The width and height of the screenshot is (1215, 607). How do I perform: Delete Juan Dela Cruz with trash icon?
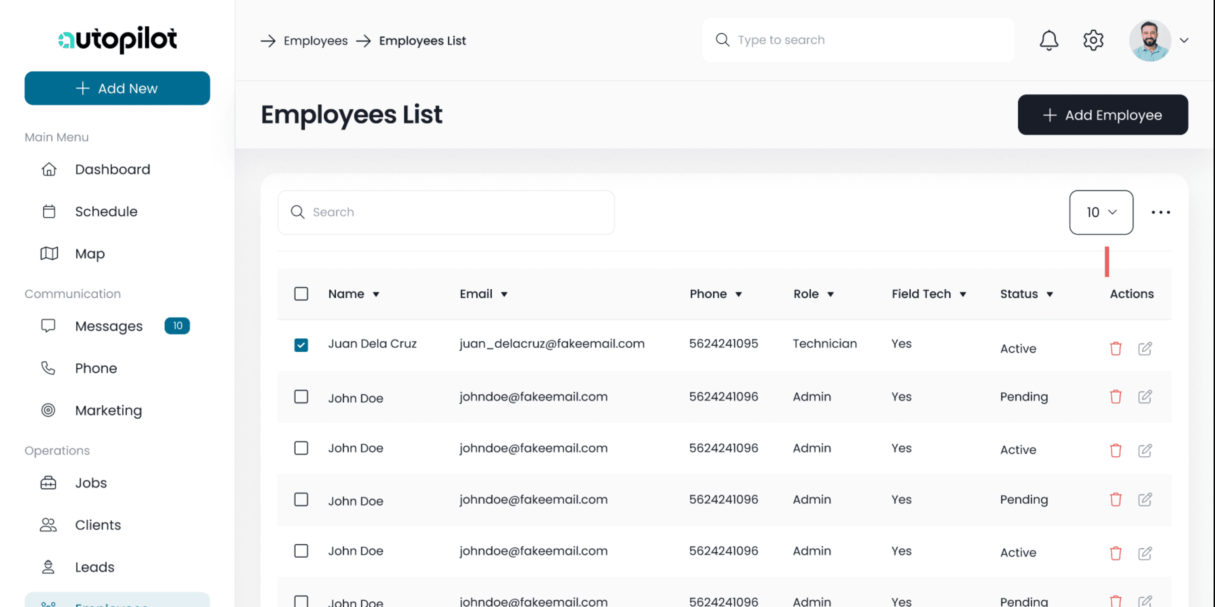(1115, 349)
